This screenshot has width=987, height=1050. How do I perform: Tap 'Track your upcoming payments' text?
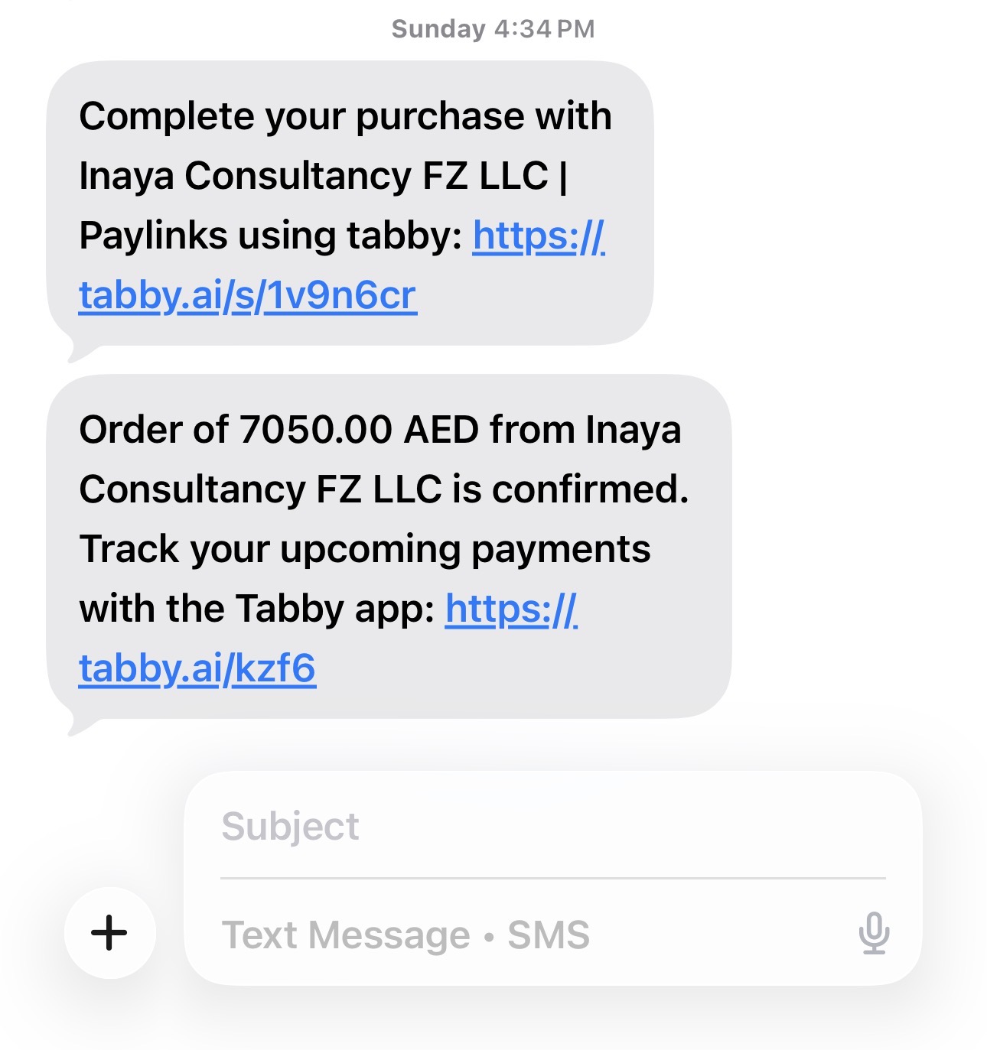(x=365, y=550)
